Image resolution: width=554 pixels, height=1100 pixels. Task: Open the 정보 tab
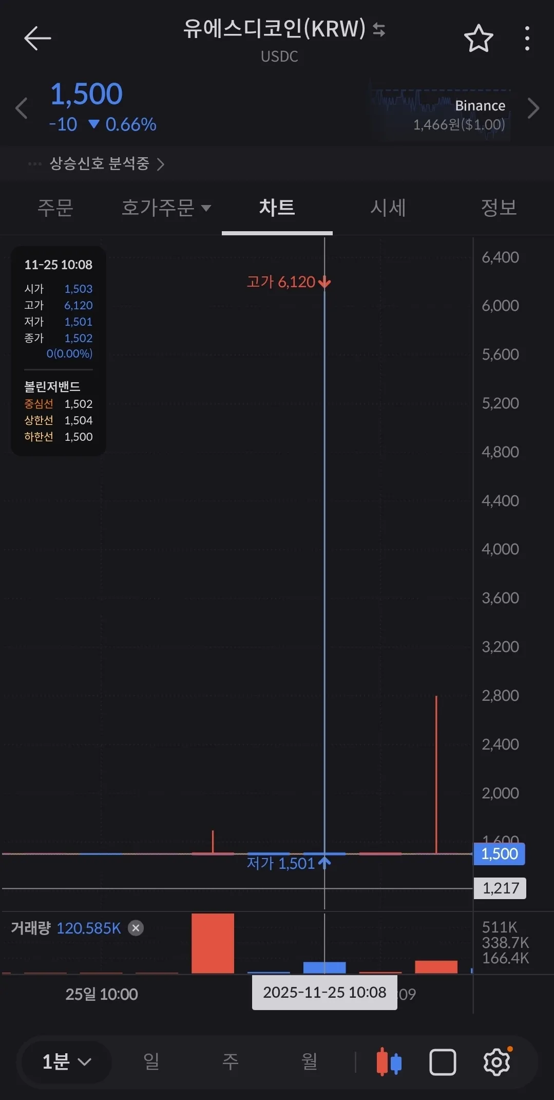click(499, 208)
